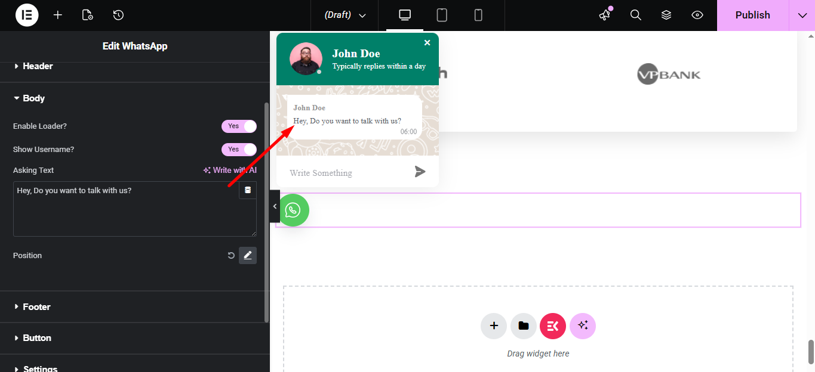The height and width of the screenshot is (372, 815).
Task: Open the Navigator structure panel icon
Action: (x=666, y=15)
